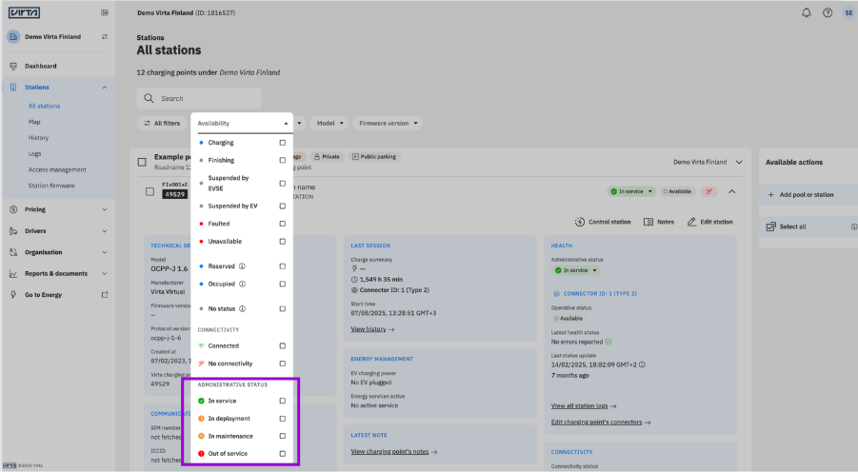
Task: Open help question mark icon
Action: [x=828, y=12]
